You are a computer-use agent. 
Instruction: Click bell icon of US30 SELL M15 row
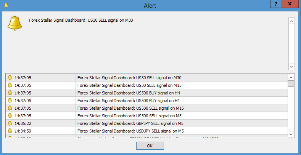(x=10, y=85)
